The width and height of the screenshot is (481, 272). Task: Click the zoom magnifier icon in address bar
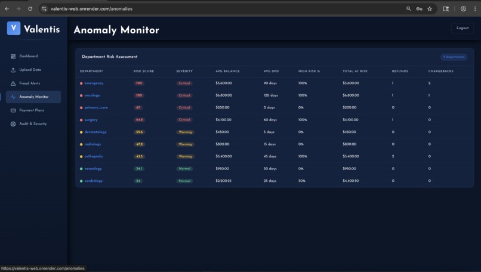pos(409,8)
